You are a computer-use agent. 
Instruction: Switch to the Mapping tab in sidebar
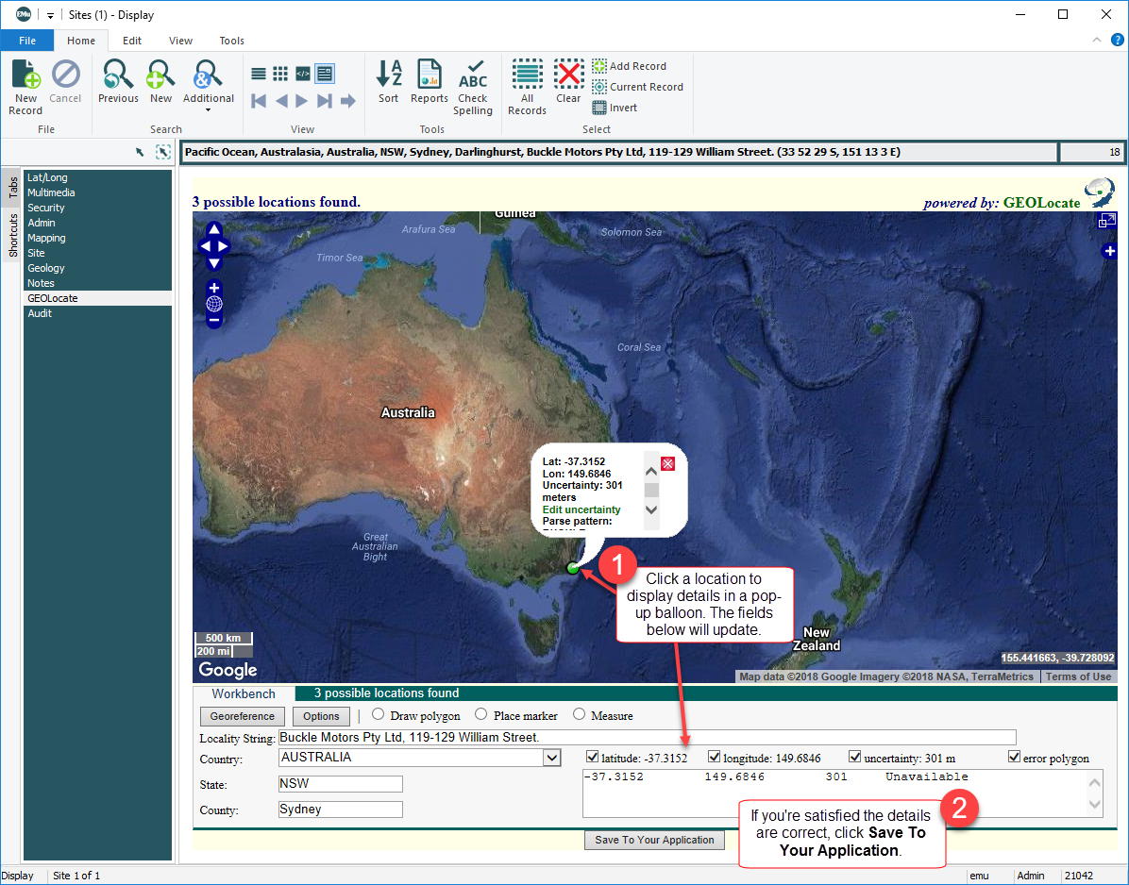[x=46, y=238]
